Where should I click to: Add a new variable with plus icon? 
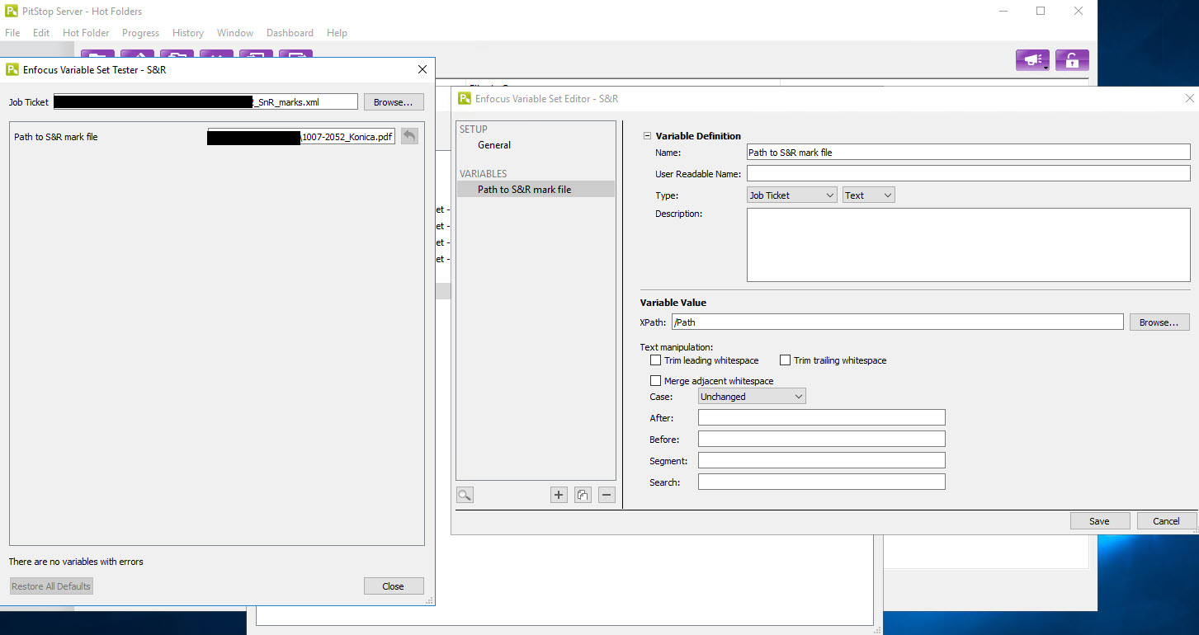point(559,495)
